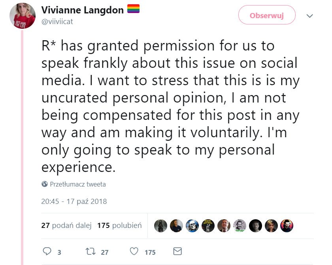Click the globe icon beside Przetłumacz tweeta

tap(45, 184)
